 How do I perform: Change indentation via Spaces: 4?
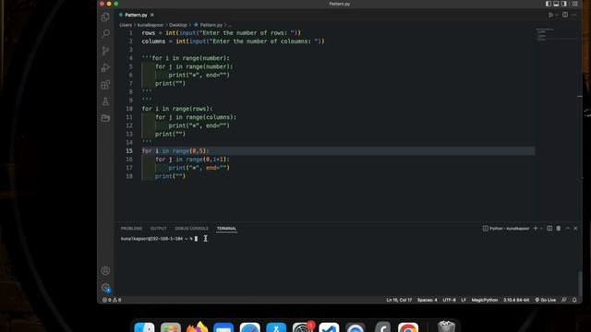[427, 300]
